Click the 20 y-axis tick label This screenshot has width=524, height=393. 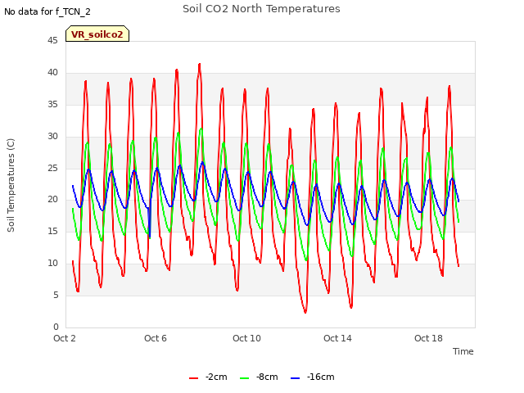(x=52, y=200)
